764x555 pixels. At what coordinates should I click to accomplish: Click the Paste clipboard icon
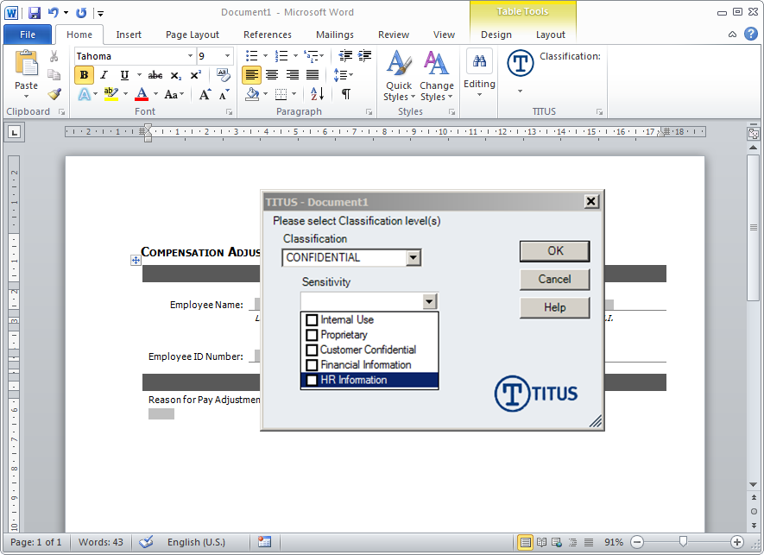click(x=26, y=63)
